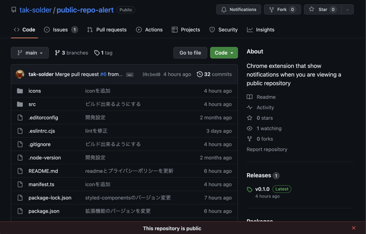Viewport: 366px width, 234px height.
Task: Click the Go to file button
Action: click(x=190, y=53)
